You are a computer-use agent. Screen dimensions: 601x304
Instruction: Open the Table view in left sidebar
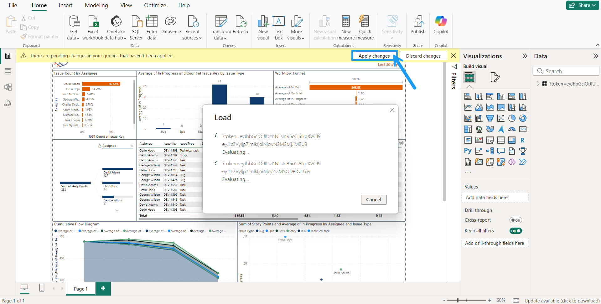pos(8,71)
